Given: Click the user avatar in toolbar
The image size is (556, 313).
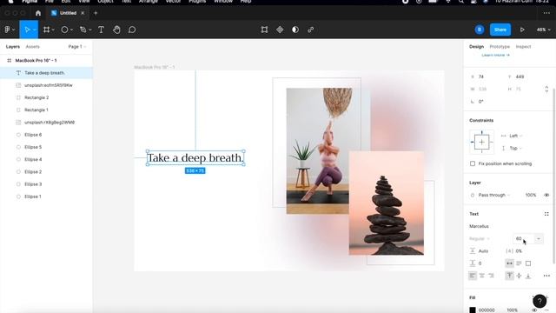Looking at the screenshot, I should (480, 30).
